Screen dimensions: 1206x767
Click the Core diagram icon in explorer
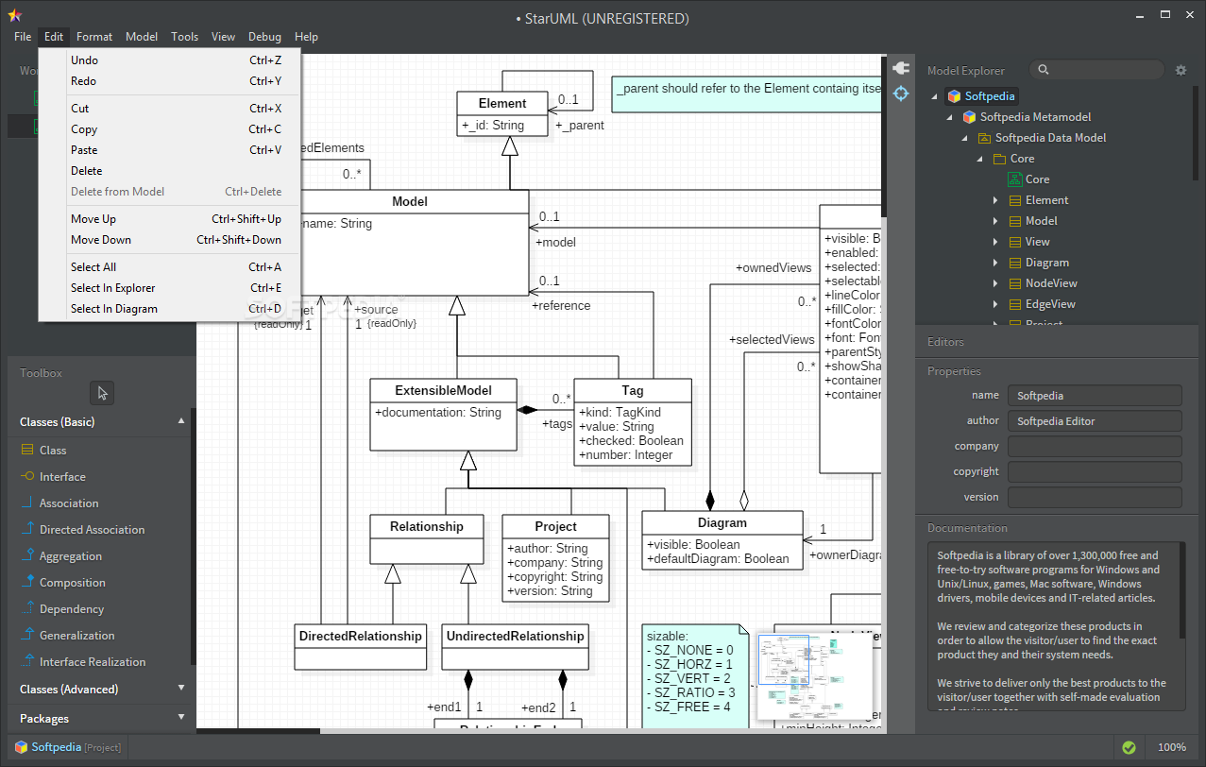click(1015, 179)
